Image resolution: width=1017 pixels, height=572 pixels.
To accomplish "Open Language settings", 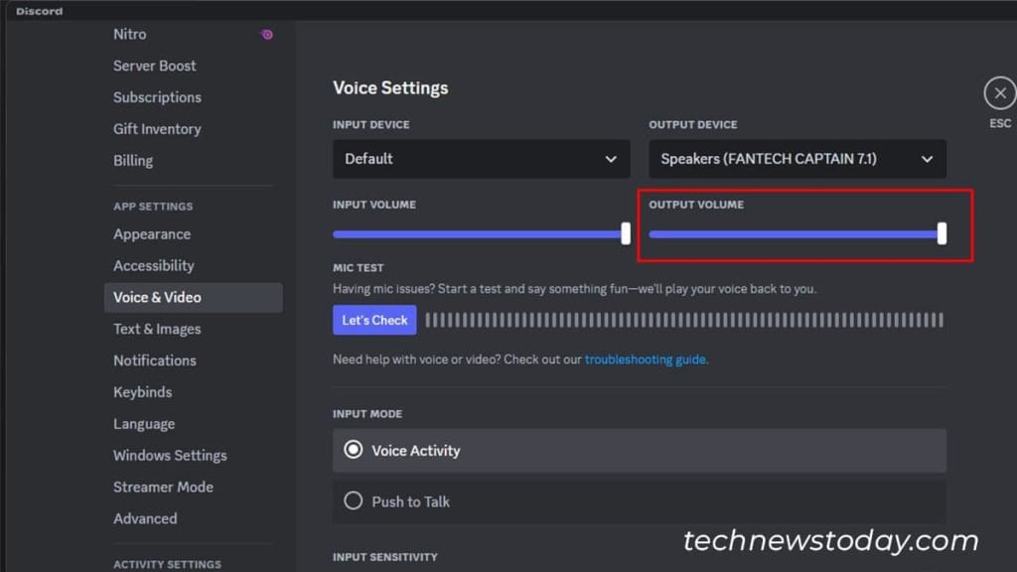I will 144,424.
